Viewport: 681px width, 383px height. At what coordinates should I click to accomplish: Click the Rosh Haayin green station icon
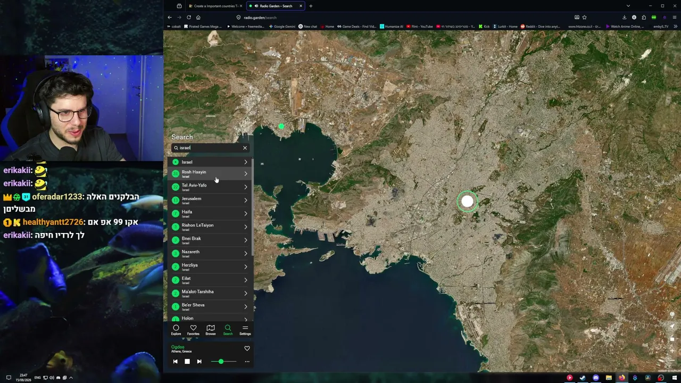pos(176,173)
